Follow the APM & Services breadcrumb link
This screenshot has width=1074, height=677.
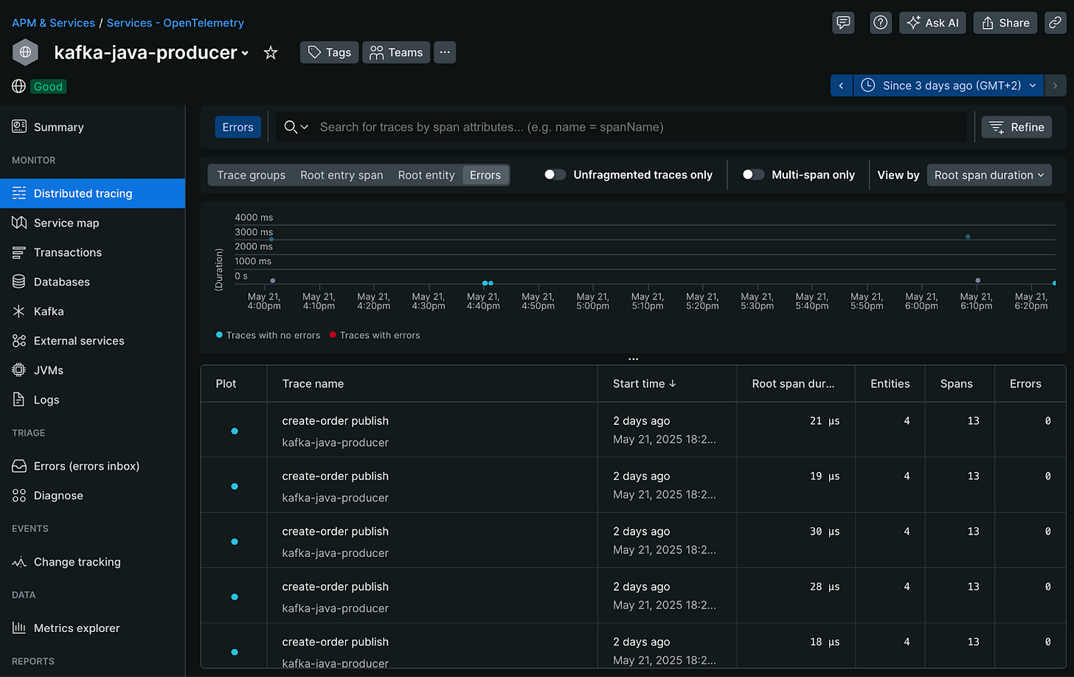[x=53, y=23]
